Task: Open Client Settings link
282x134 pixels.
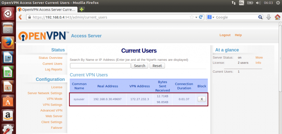Action: click(52, 122)
